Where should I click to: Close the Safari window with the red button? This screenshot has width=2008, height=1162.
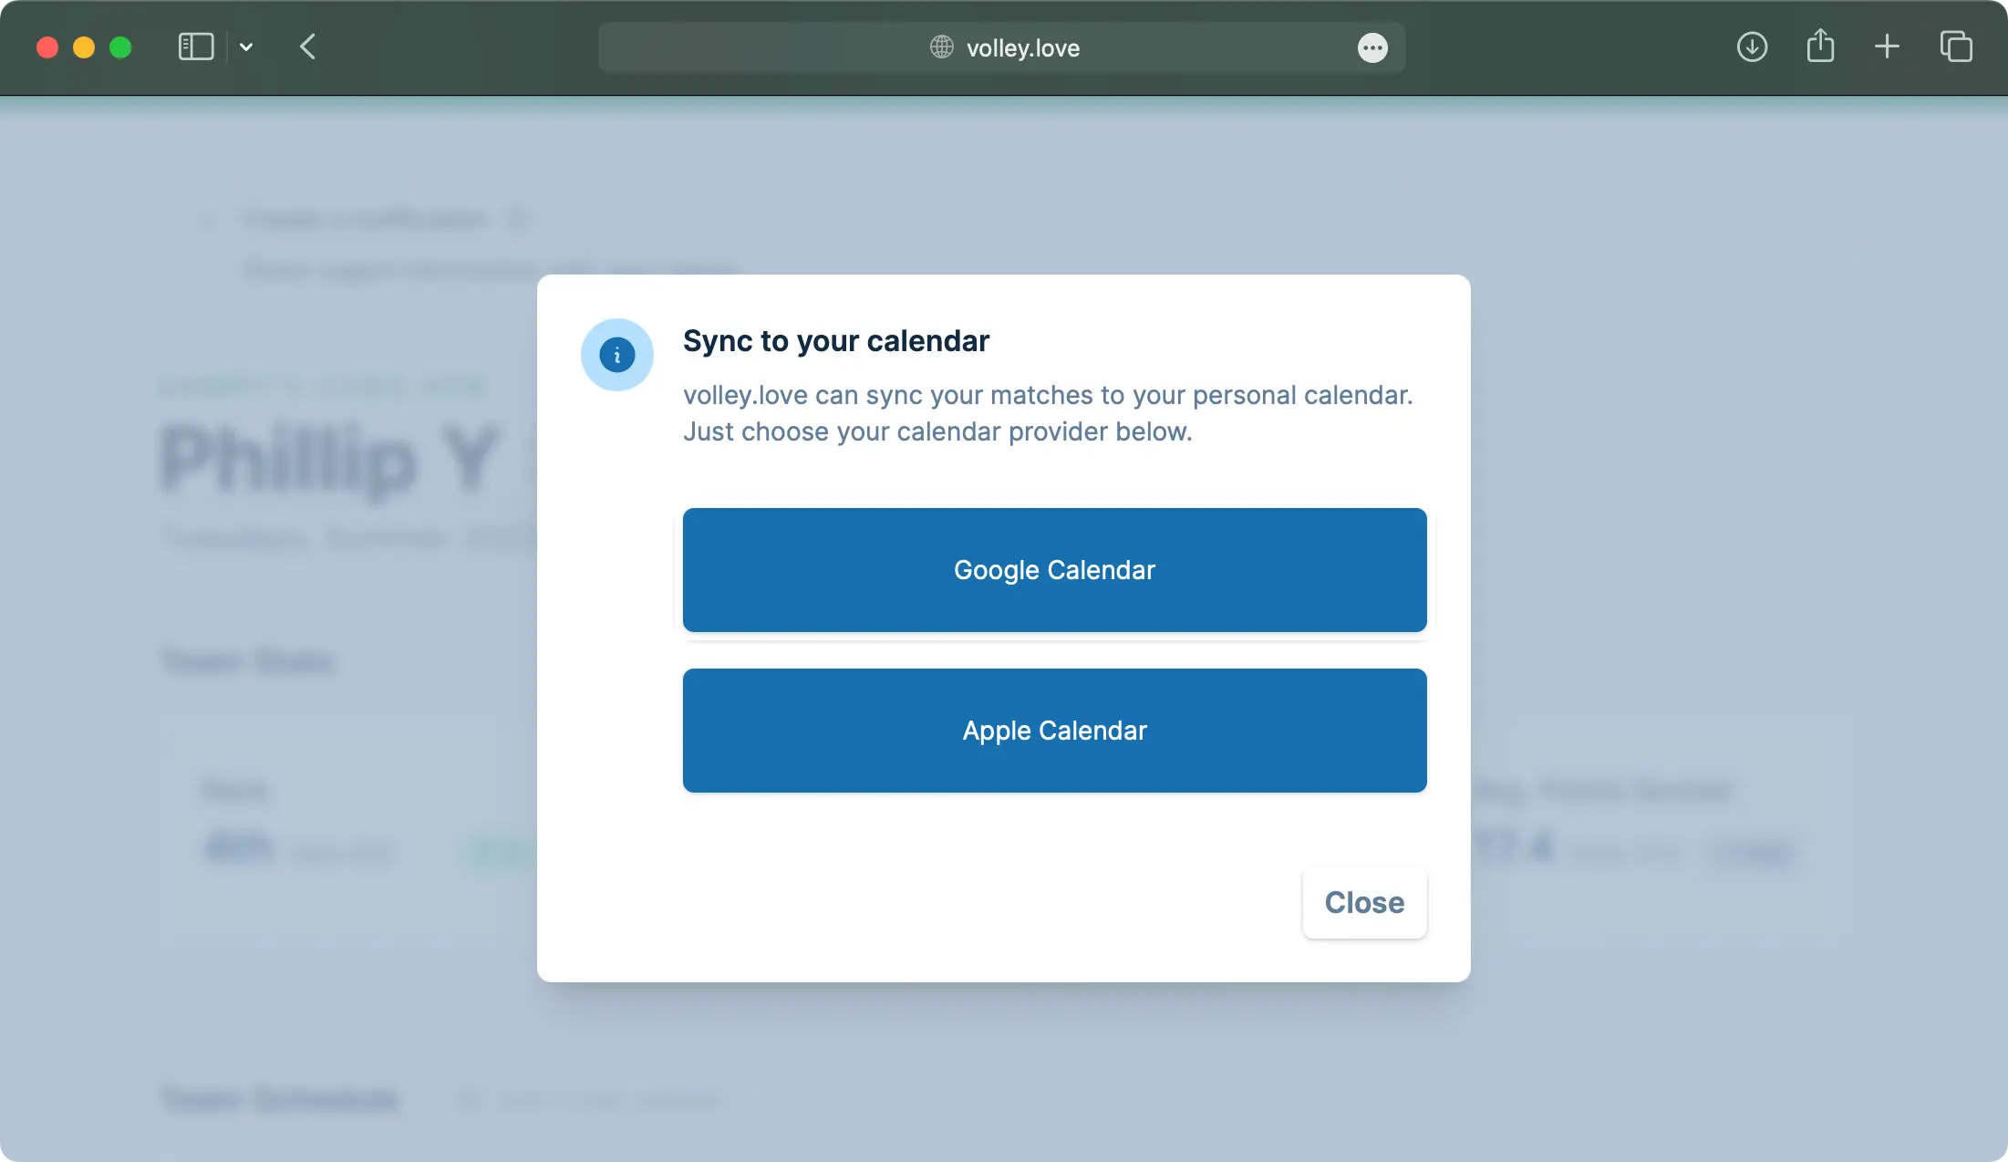point(47,47)
